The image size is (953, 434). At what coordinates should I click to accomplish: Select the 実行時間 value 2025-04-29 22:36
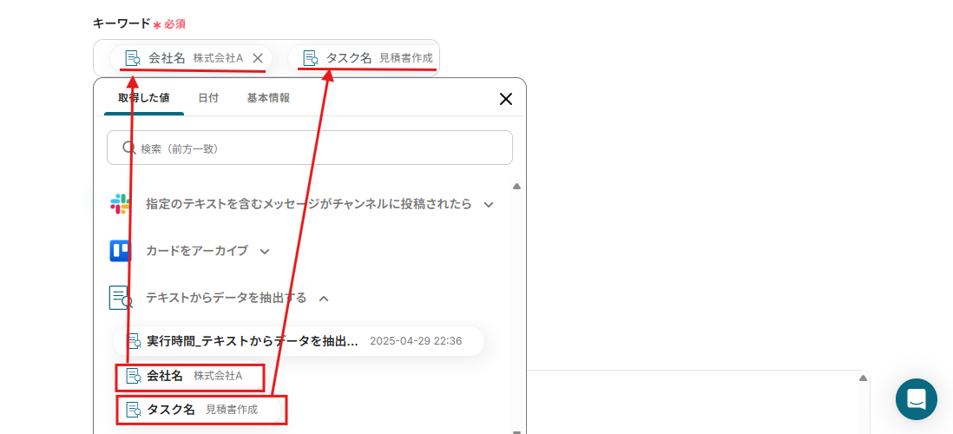click(x=299, y=341)
